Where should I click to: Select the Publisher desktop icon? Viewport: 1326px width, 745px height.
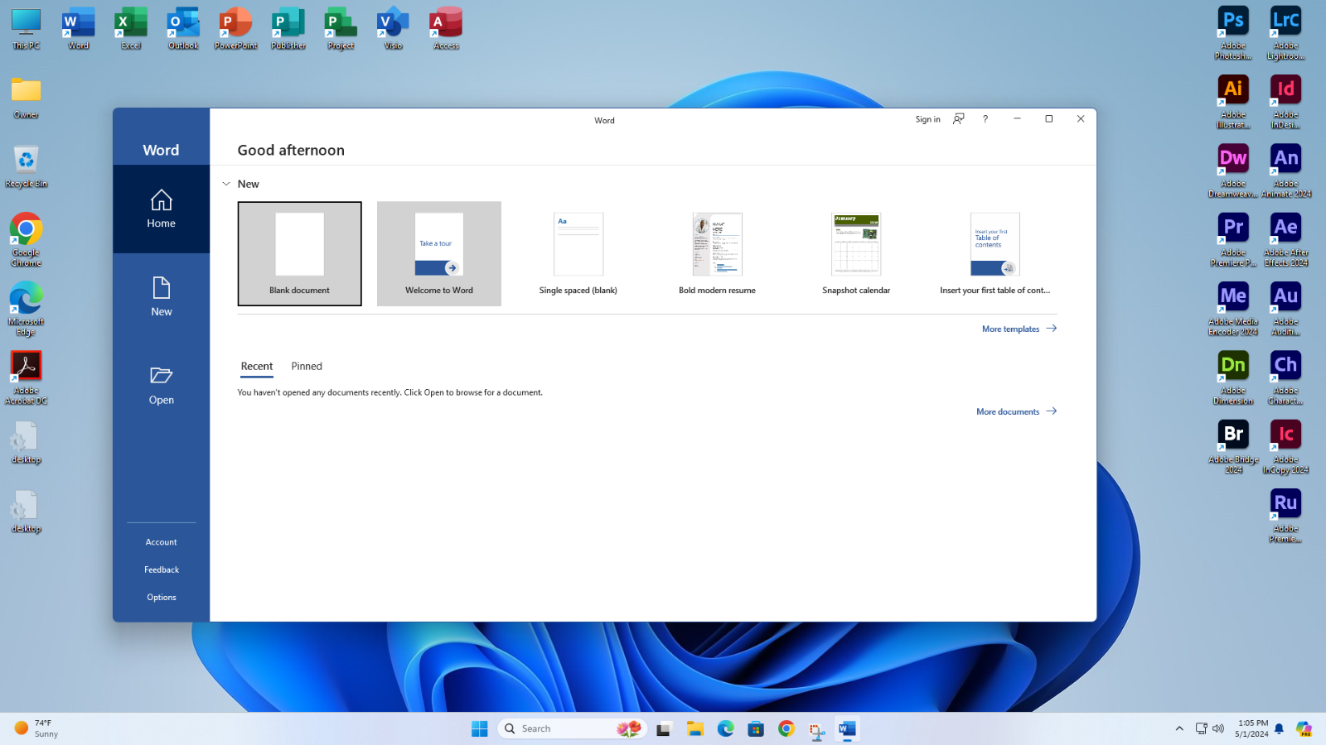[x=288, y=29]
